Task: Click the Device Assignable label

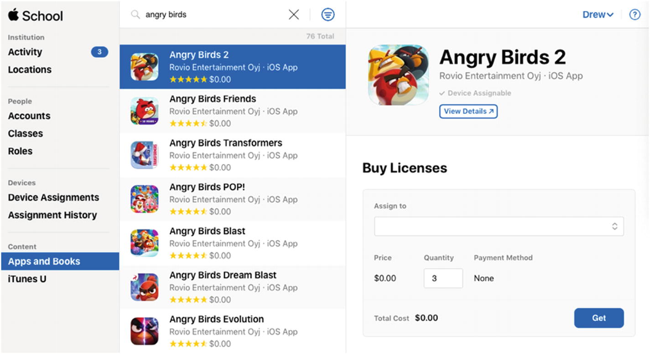Action: point(475,93)
